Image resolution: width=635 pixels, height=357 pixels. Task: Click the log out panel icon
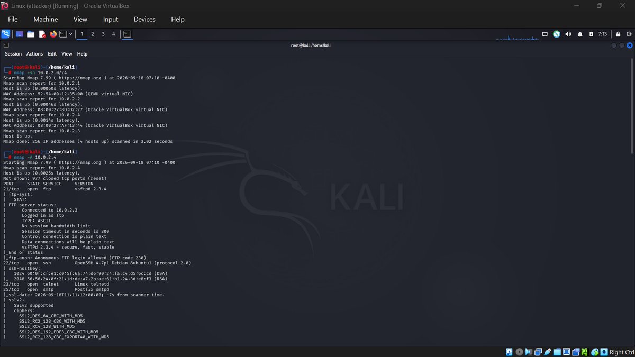[x=628, y=34]
